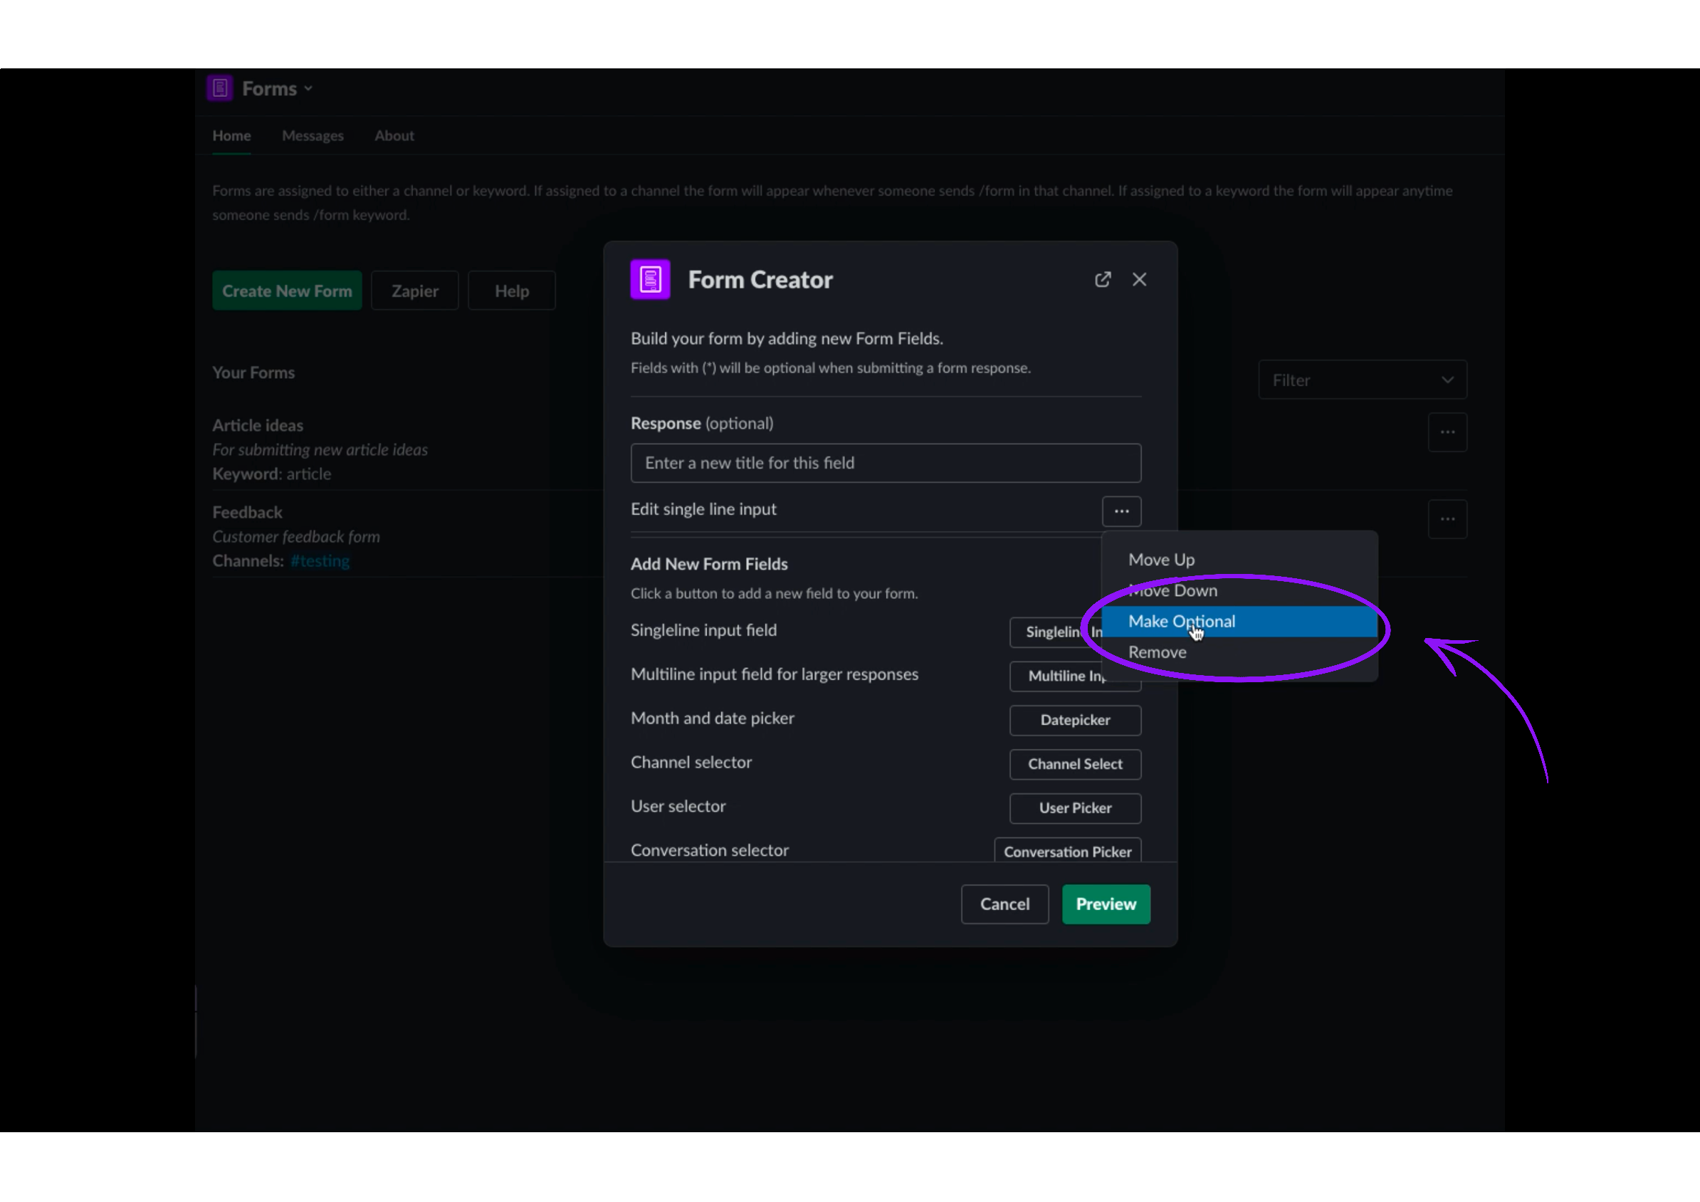1700x1202 pixels.
Task: Select Move Up from the field menu
Action: [1161, 559]
